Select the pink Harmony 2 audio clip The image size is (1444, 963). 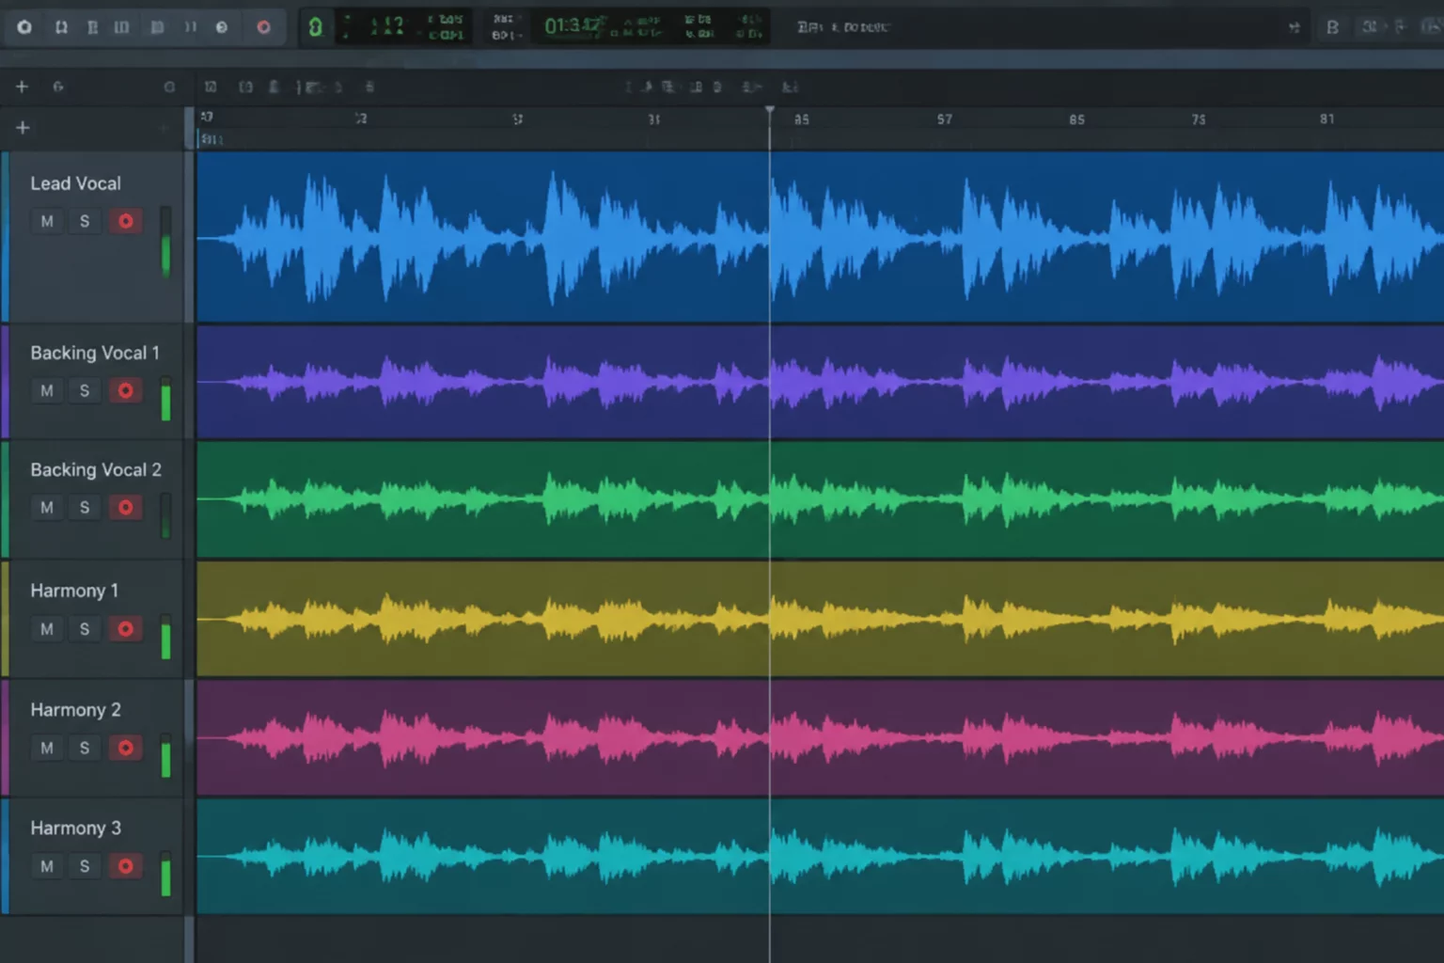coord(820,738)
